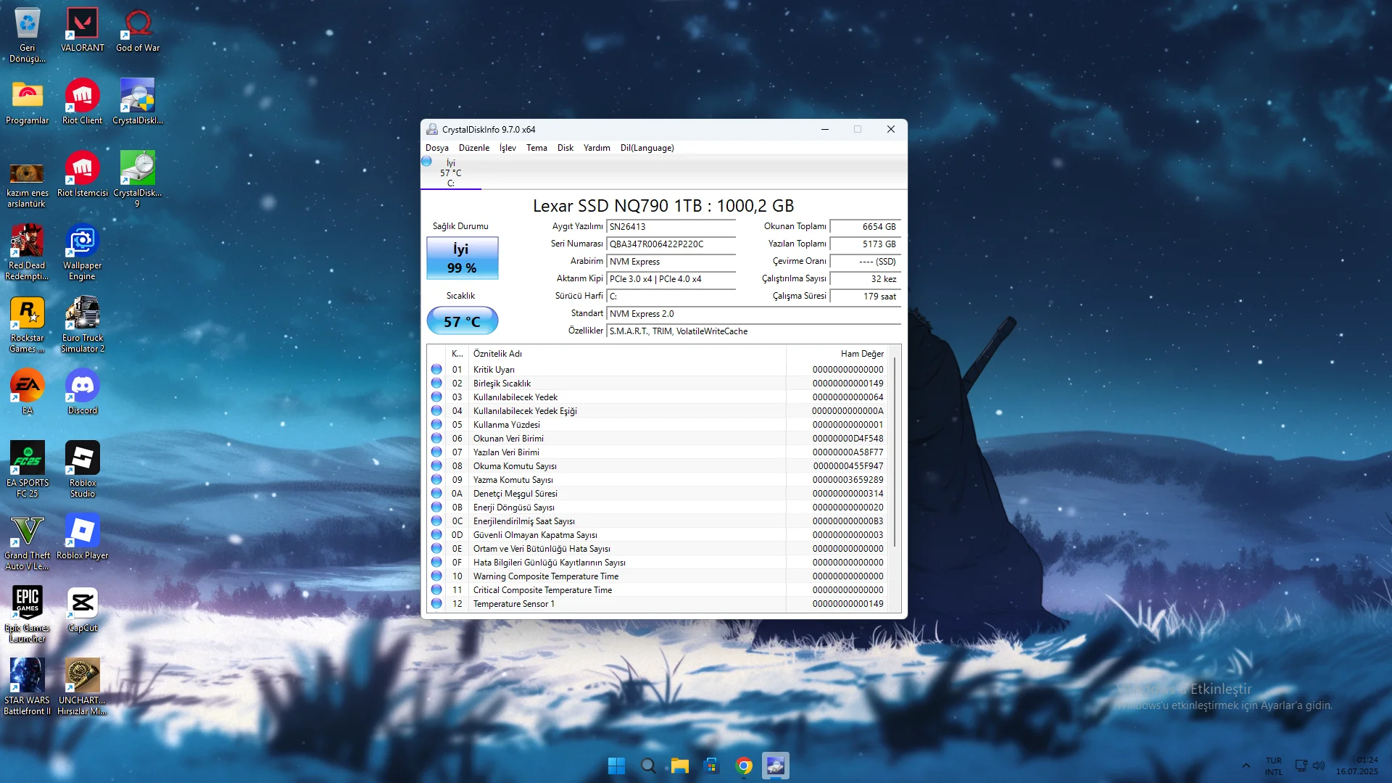1392x783 pixels.
Task: Open the İşlev menu
Action: pyautogui.click(x=507, y=148)
